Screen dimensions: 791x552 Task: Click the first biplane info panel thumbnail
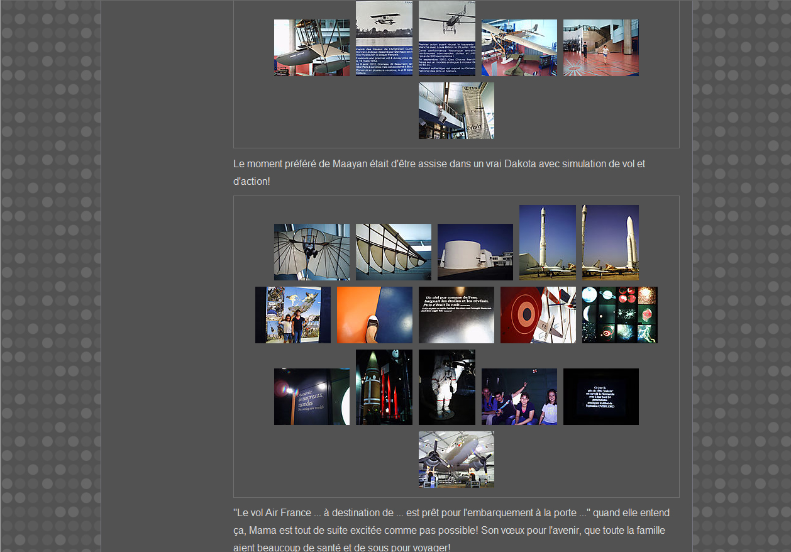tap(384, 38)
